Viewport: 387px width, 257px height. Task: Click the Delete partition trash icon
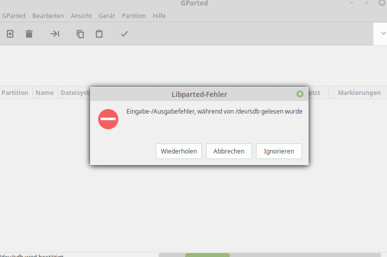tap(29, 34)
